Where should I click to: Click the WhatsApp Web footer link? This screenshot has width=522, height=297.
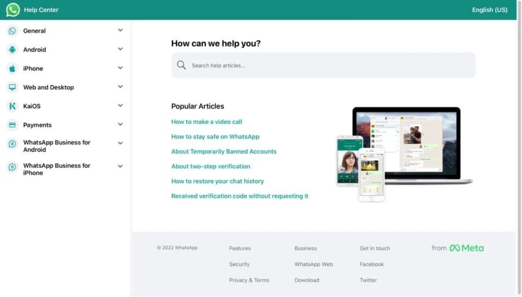pos(314,264)
